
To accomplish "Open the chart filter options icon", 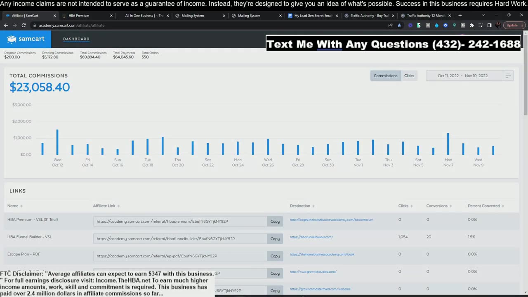I will click(x=508, y=75).
